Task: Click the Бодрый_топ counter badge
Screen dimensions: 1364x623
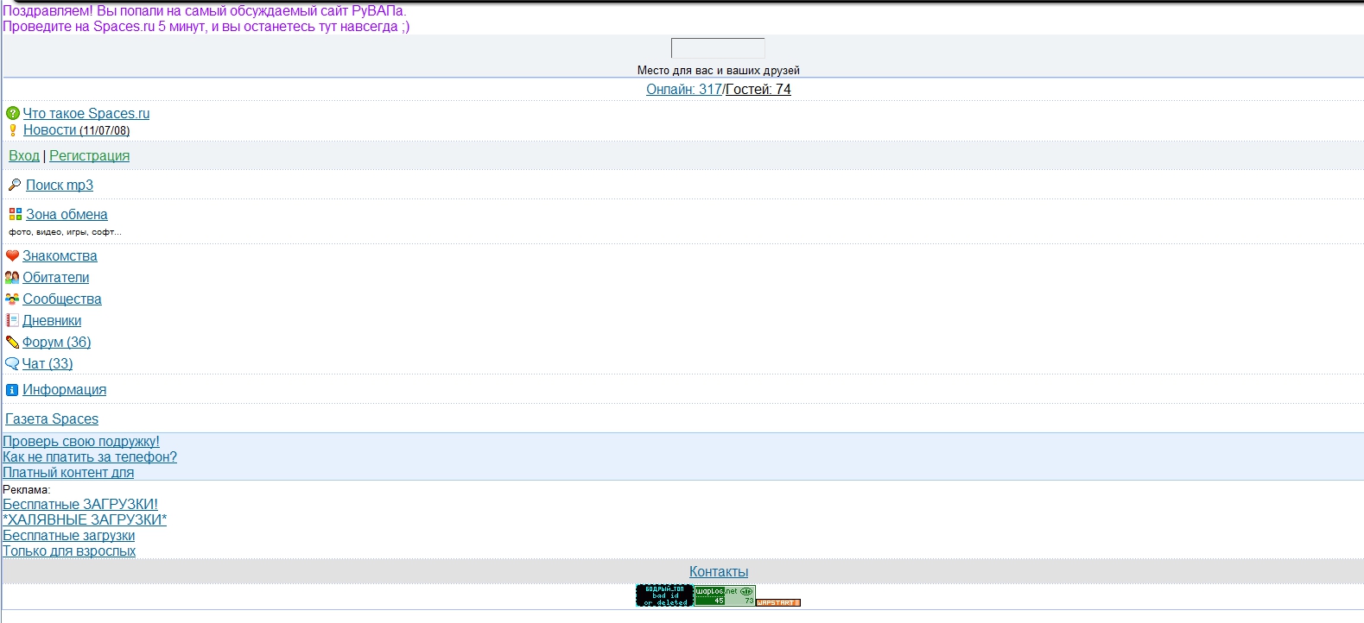Action: click(x=664, y=595)
